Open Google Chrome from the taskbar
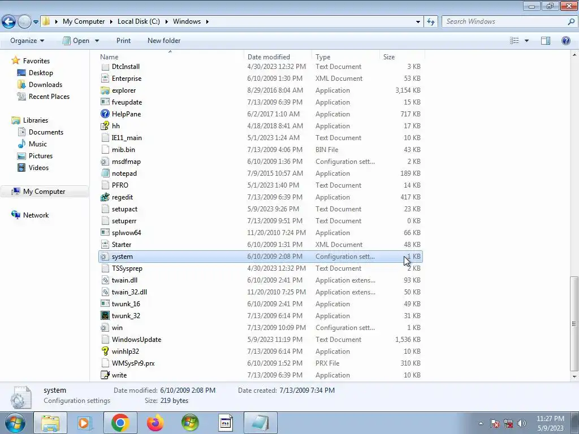 [x=120, y=423]
